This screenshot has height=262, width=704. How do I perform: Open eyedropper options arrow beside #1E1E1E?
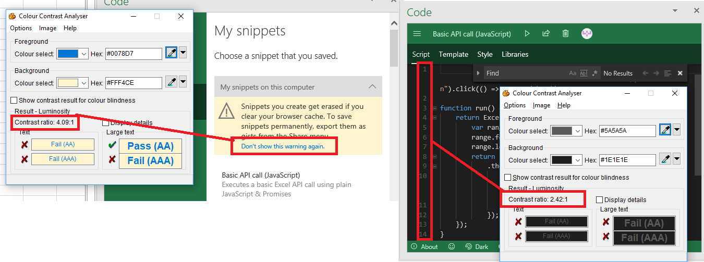(x=677, y=159)
